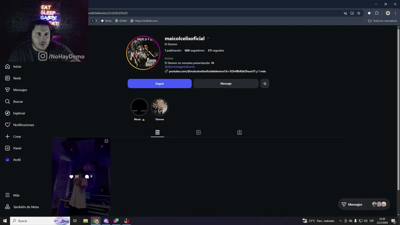Switch to the posts grid tab

[x=157, y=132]
